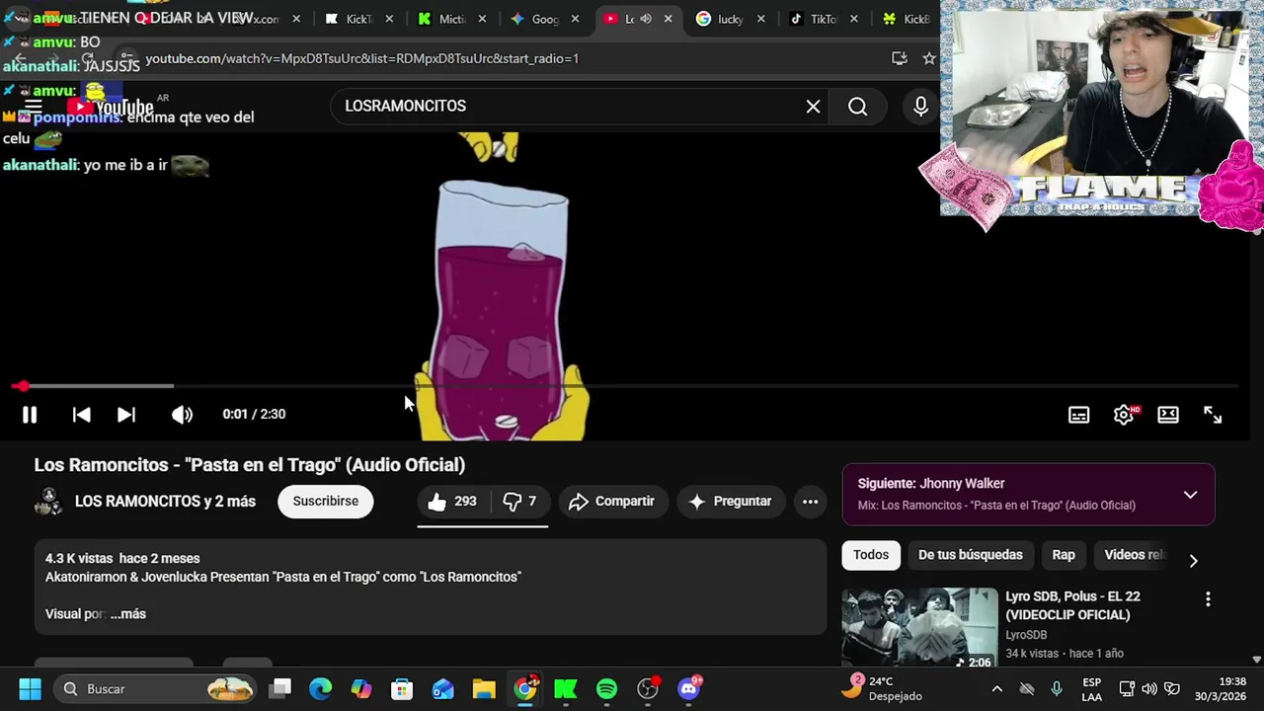Open the Lyro SDB, Polus - EL 22 title
Screen dimensions: 1264x711
pos(1072,605)
